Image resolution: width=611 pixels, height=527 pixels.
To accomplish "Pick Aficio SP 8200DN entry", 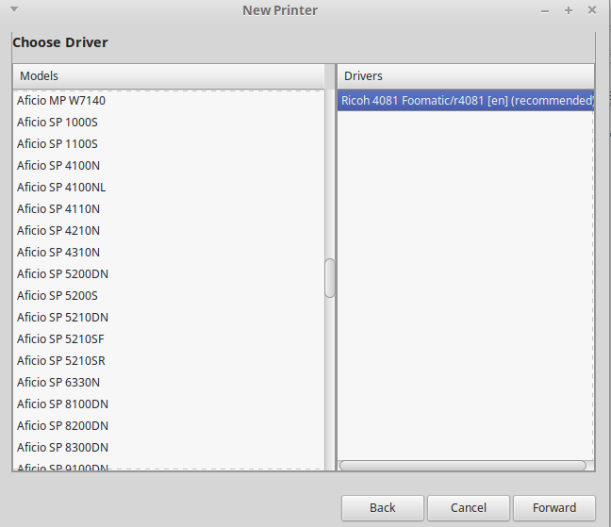I will click(x=169, y=426).
